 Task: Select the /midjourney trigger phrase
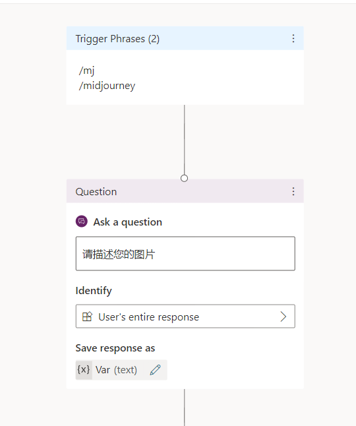(x=107, y=86)
